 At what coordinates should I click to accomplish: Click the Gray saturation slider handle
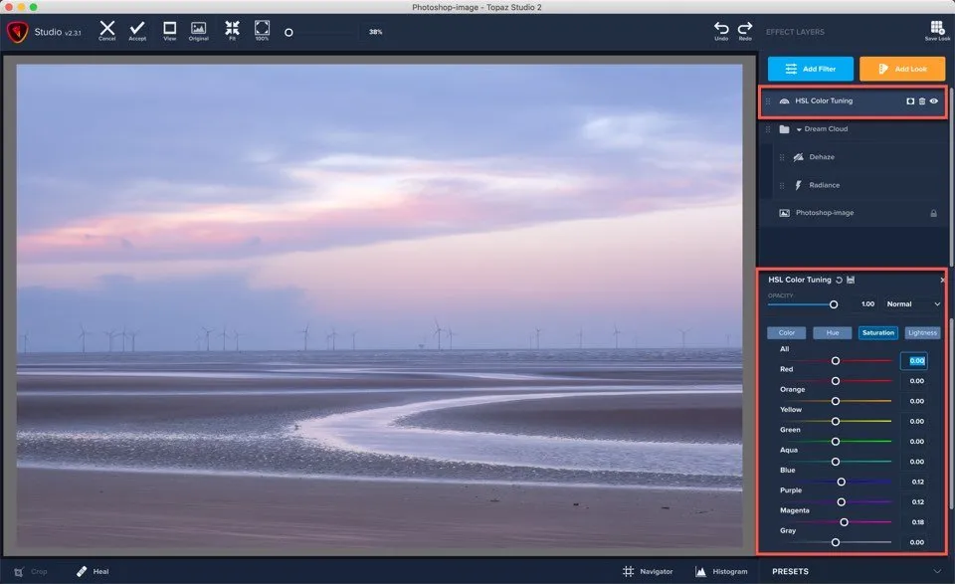[x=836, y=542]
